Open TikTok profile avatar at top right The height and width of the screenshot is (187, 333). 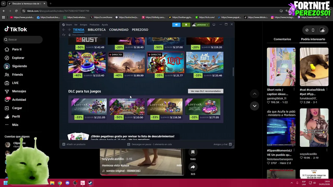tap(322, 30)
